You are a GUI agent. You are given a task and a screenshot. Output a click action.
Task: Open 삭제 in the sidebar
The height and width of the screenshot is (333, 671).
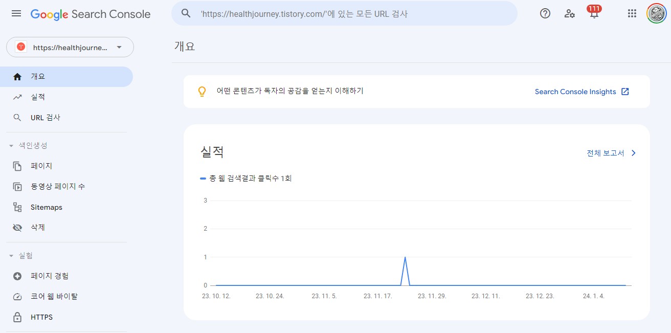point(66,228)
